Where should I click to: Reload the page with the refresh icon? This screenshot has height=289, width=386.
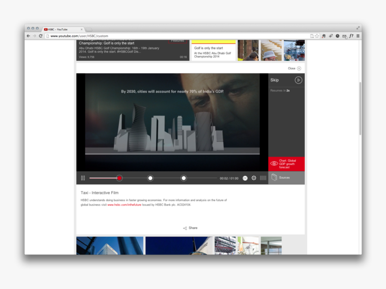pos(40,36)
